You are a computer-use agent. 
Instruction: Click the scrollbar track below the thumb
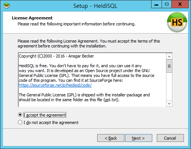(x=169, y=87)
